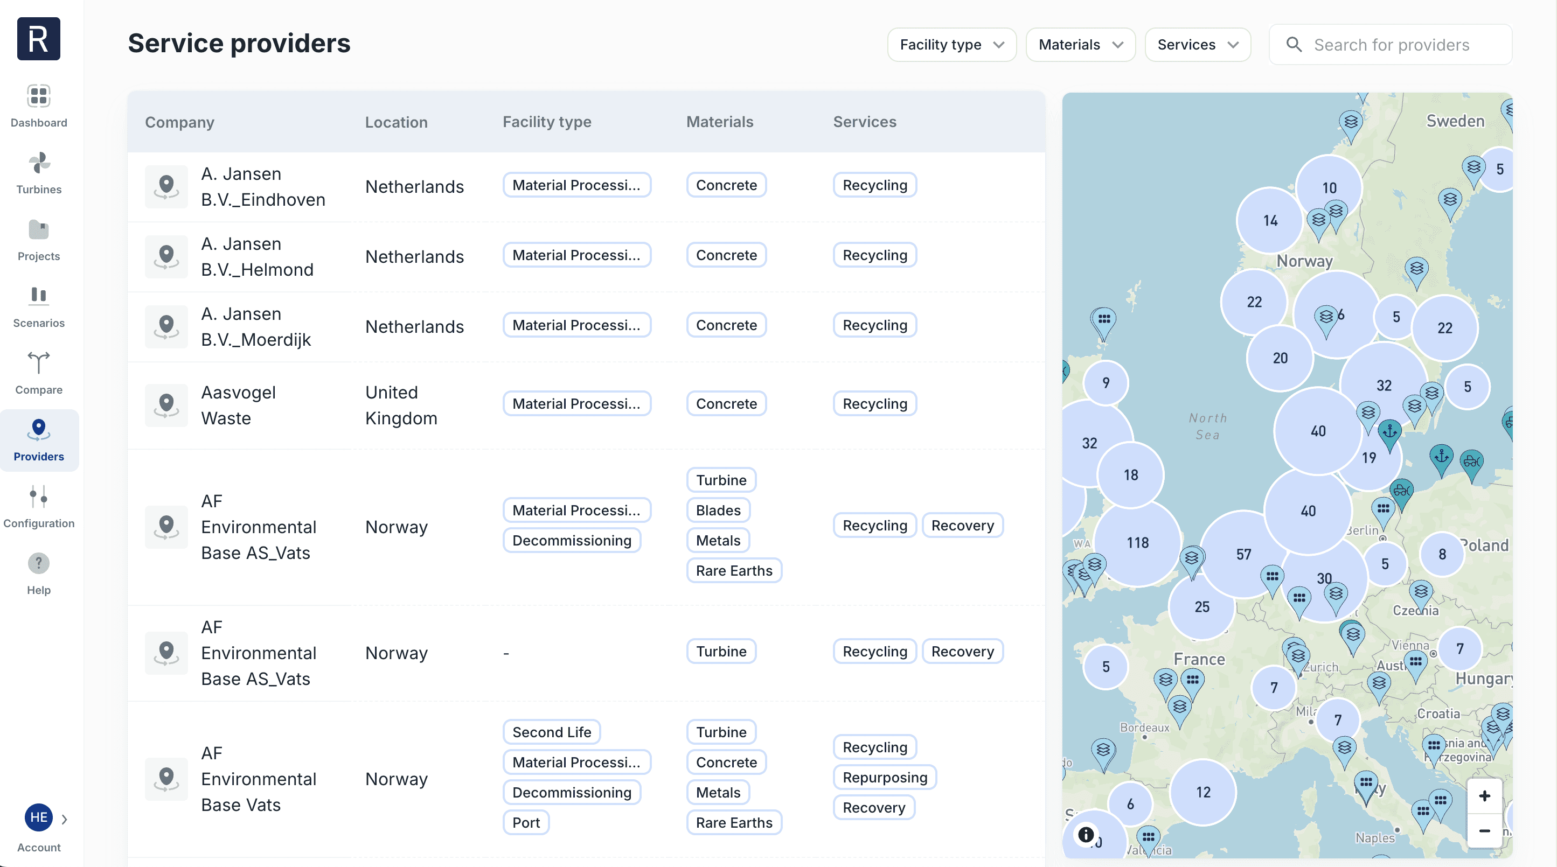
Task: Open the Projects folder icon
Action: 39,230
